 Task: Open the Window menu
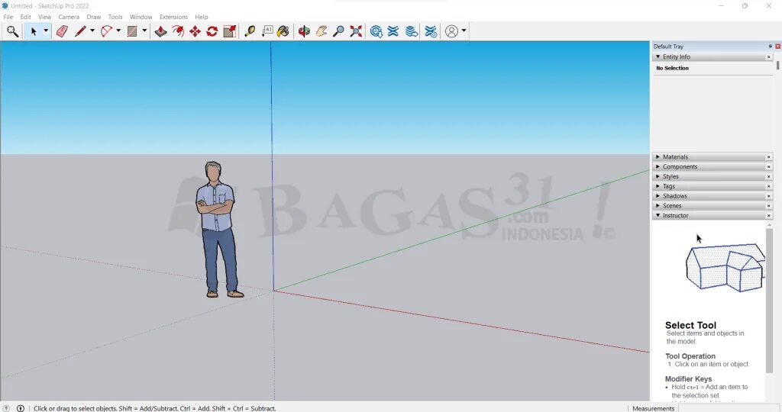point(141,17)
